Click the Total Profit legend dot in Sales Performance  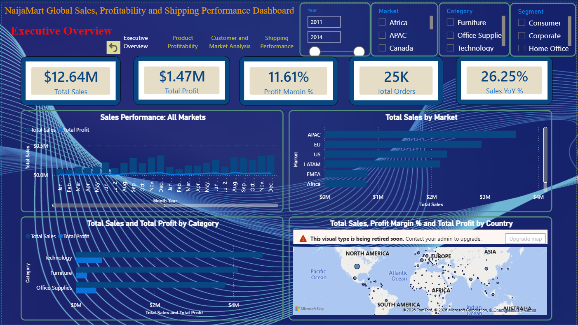[61, 130]
